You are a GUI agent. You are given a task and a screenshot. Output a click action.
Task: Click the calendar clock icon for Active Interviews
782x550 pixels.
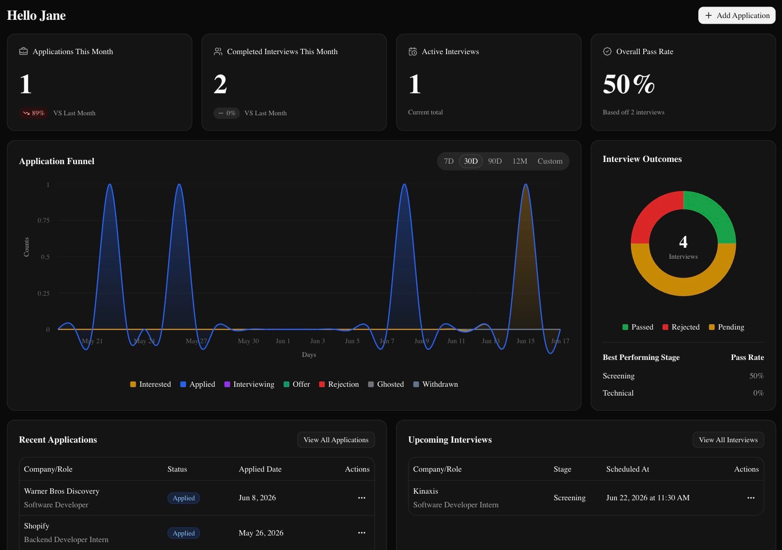[x=413, y=51]
